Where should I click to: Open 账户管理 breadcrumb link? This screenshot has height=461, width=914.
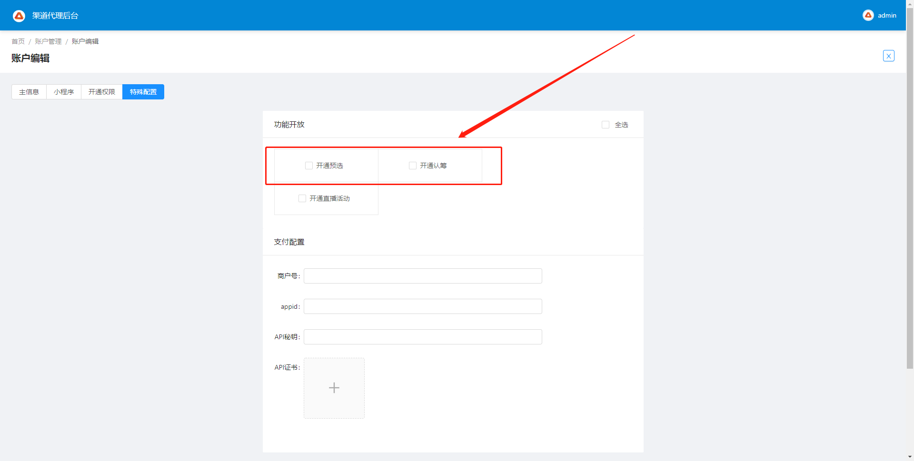click(48, 41)
